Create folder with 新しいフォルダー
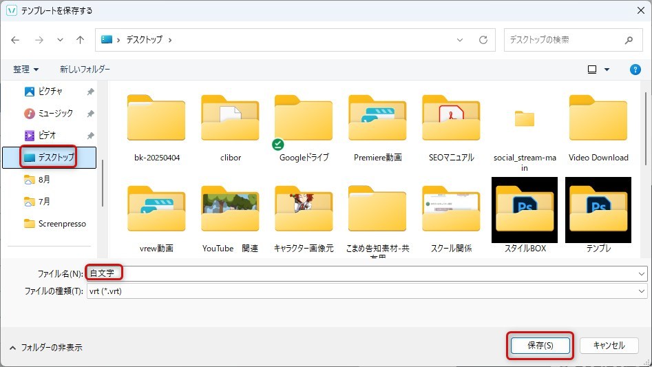The image size is (652, 367). [x=85, y=69]
